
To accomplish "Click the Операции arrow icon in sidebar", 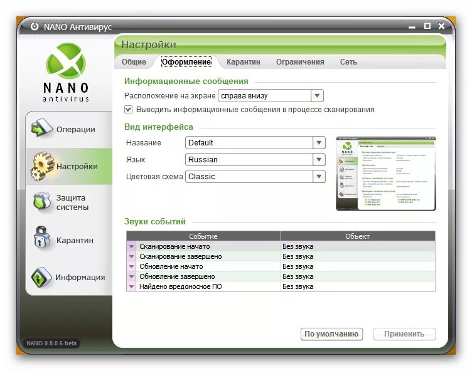I will (x=41, y=128).
